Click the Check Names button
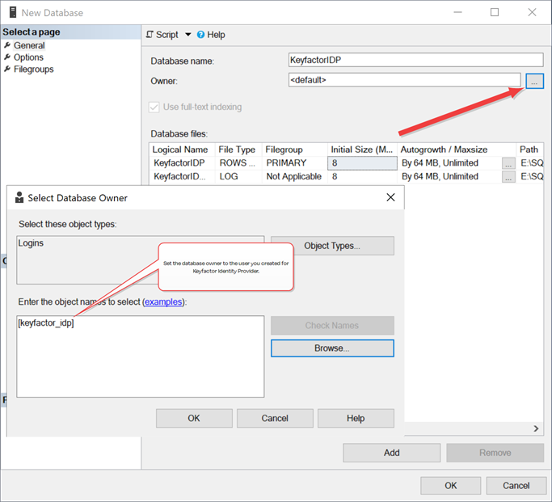Image resolution: width=552 pixels, height=502 pixels. pyautogui.click(x=332, y=325)
